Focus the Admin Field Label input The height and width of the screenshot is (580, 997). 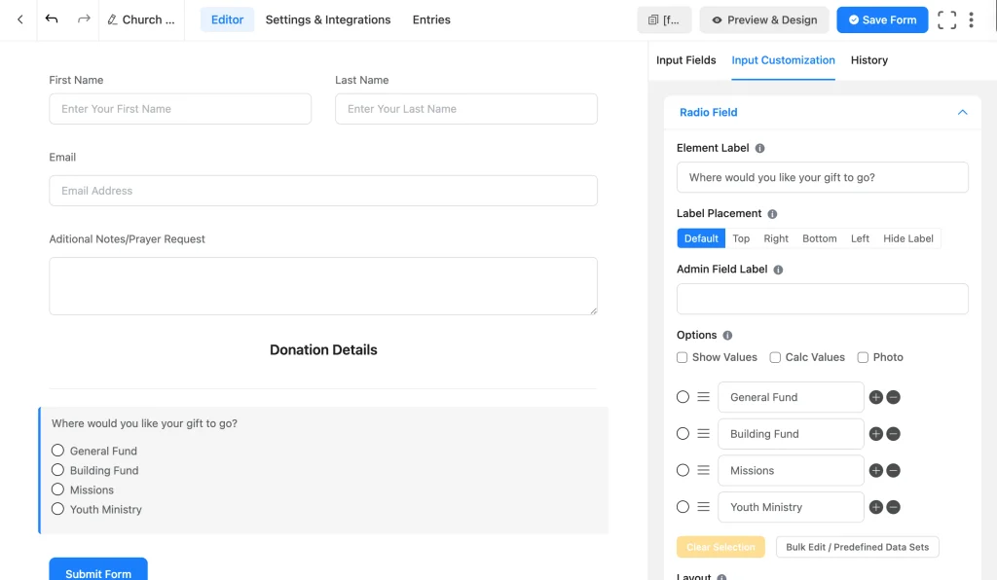point(822,299)
